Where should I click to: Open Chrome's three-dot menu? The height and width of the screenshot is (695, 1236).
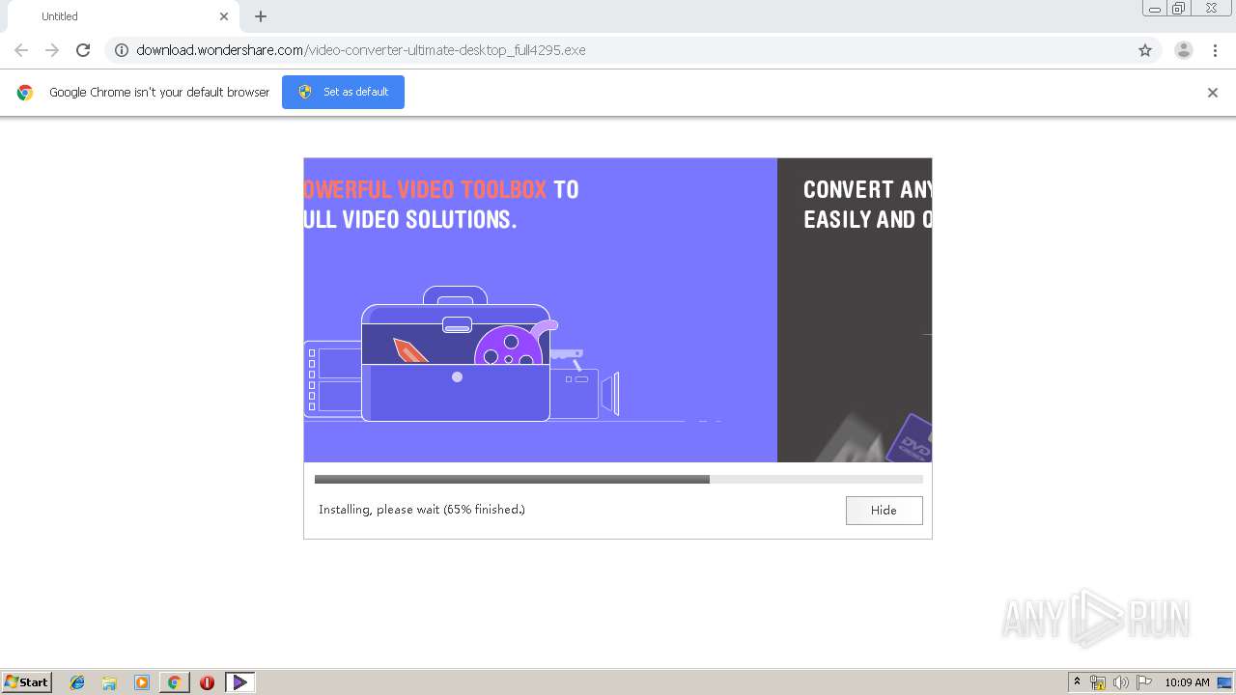point(1216,50)
